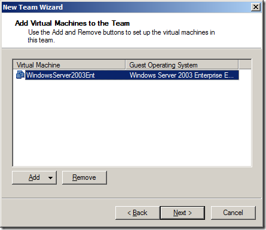Select the WindowsServer2003Ent row name

60,75
